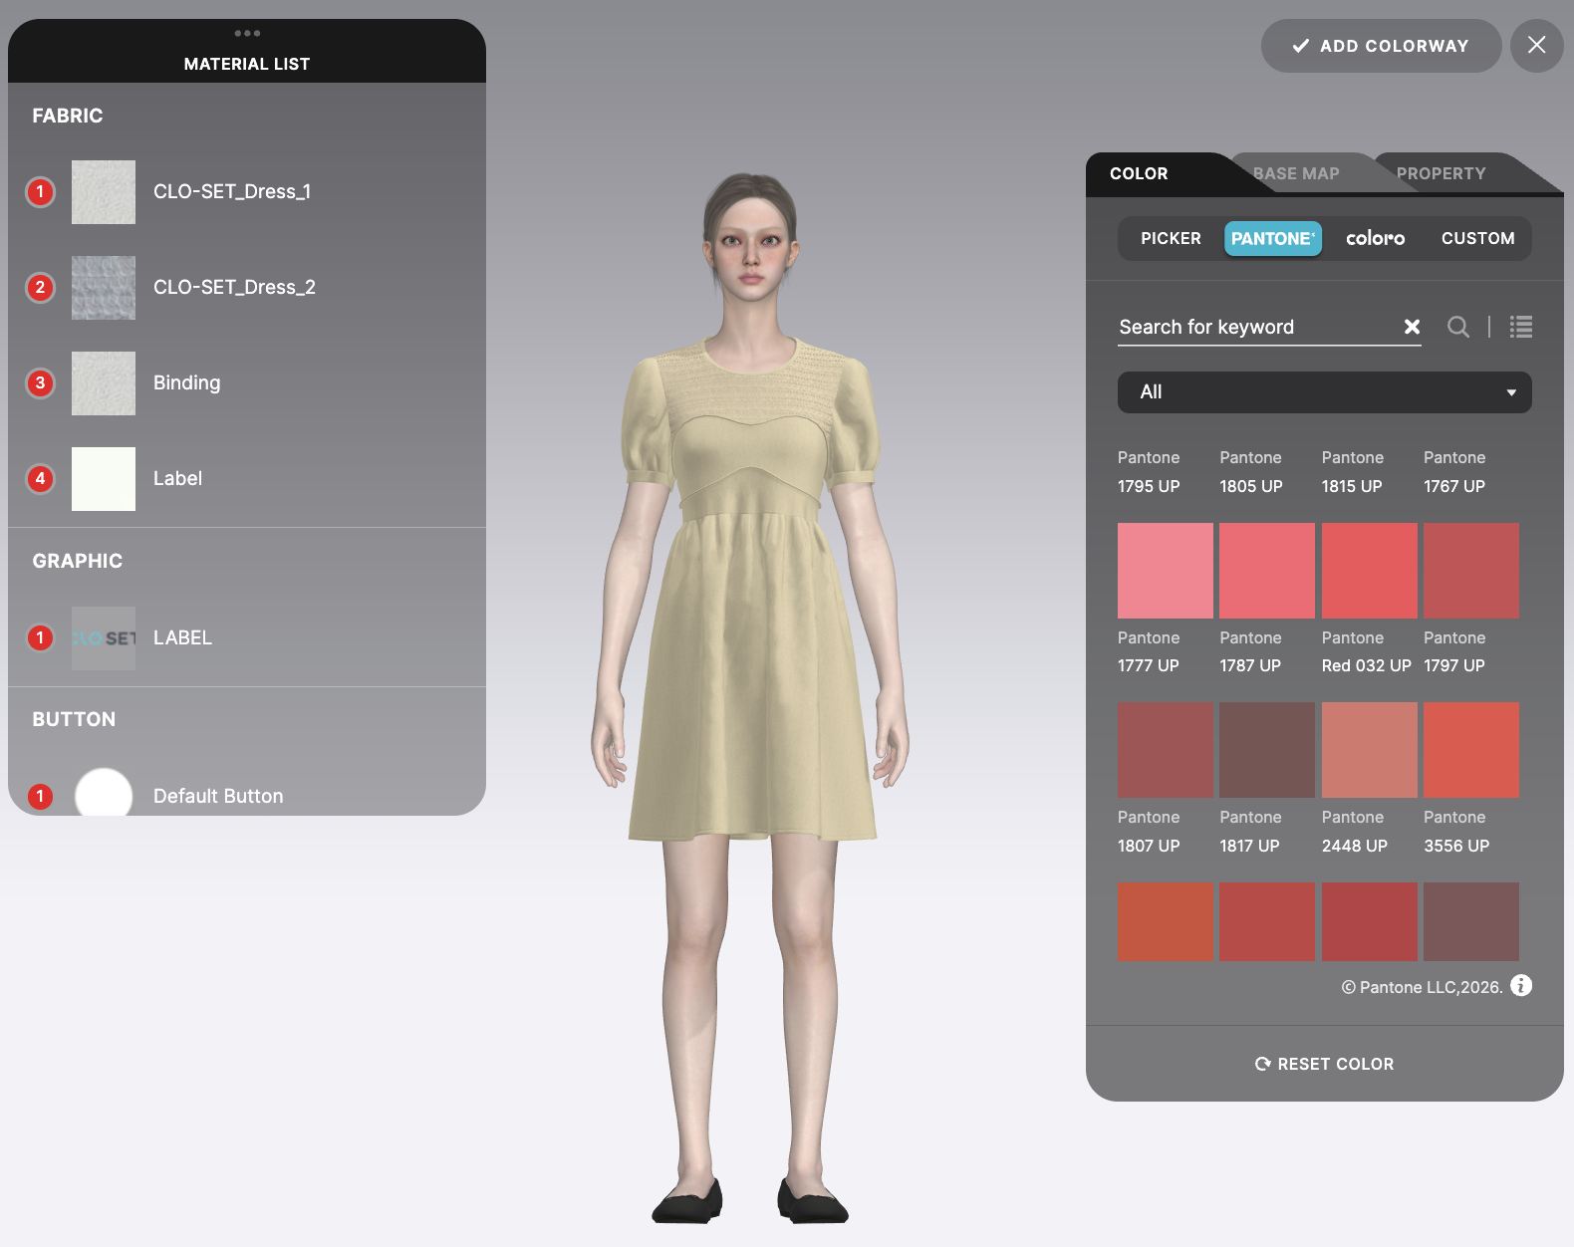
Task: Select red badge 3 for Binding
Action: click(x=40, y=382)
